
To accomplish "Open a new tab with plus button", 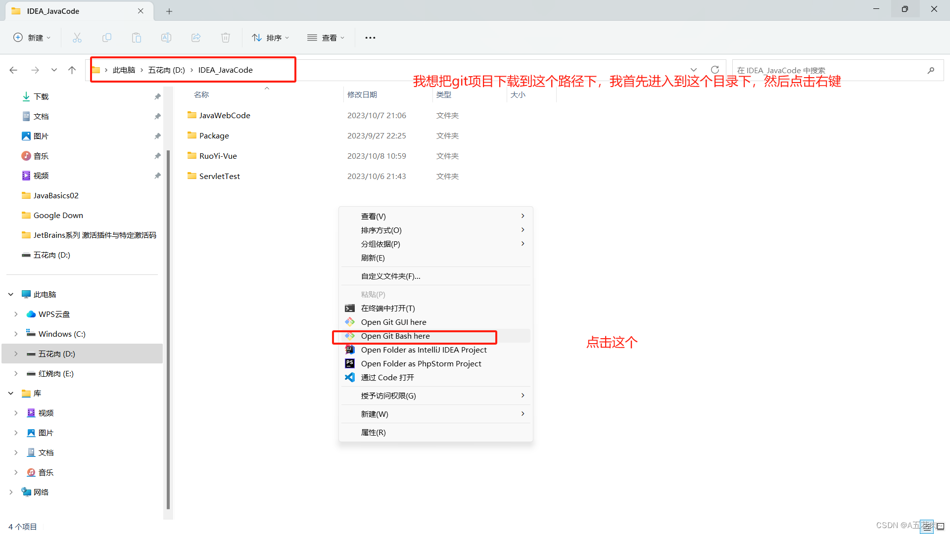I will click(169, 11).
